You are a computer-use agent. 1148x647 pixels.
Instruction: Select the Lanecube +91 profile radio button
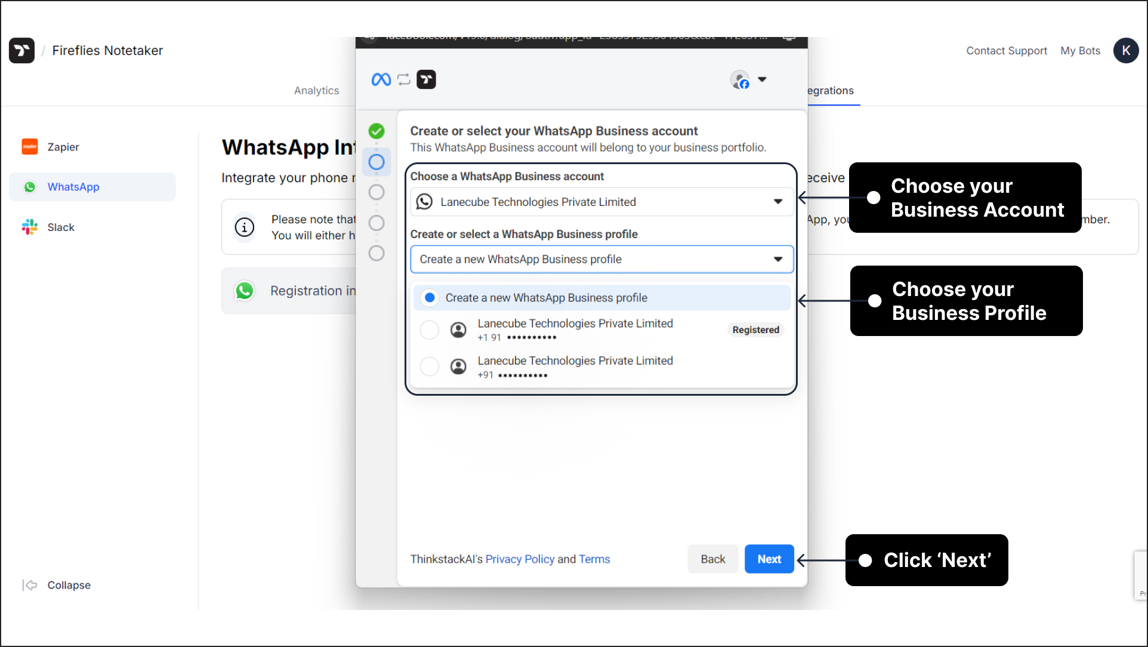coord(430,366)
